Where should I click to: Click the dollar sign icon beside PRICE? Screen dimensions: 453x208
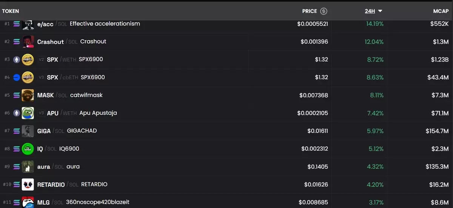[324, 11]
